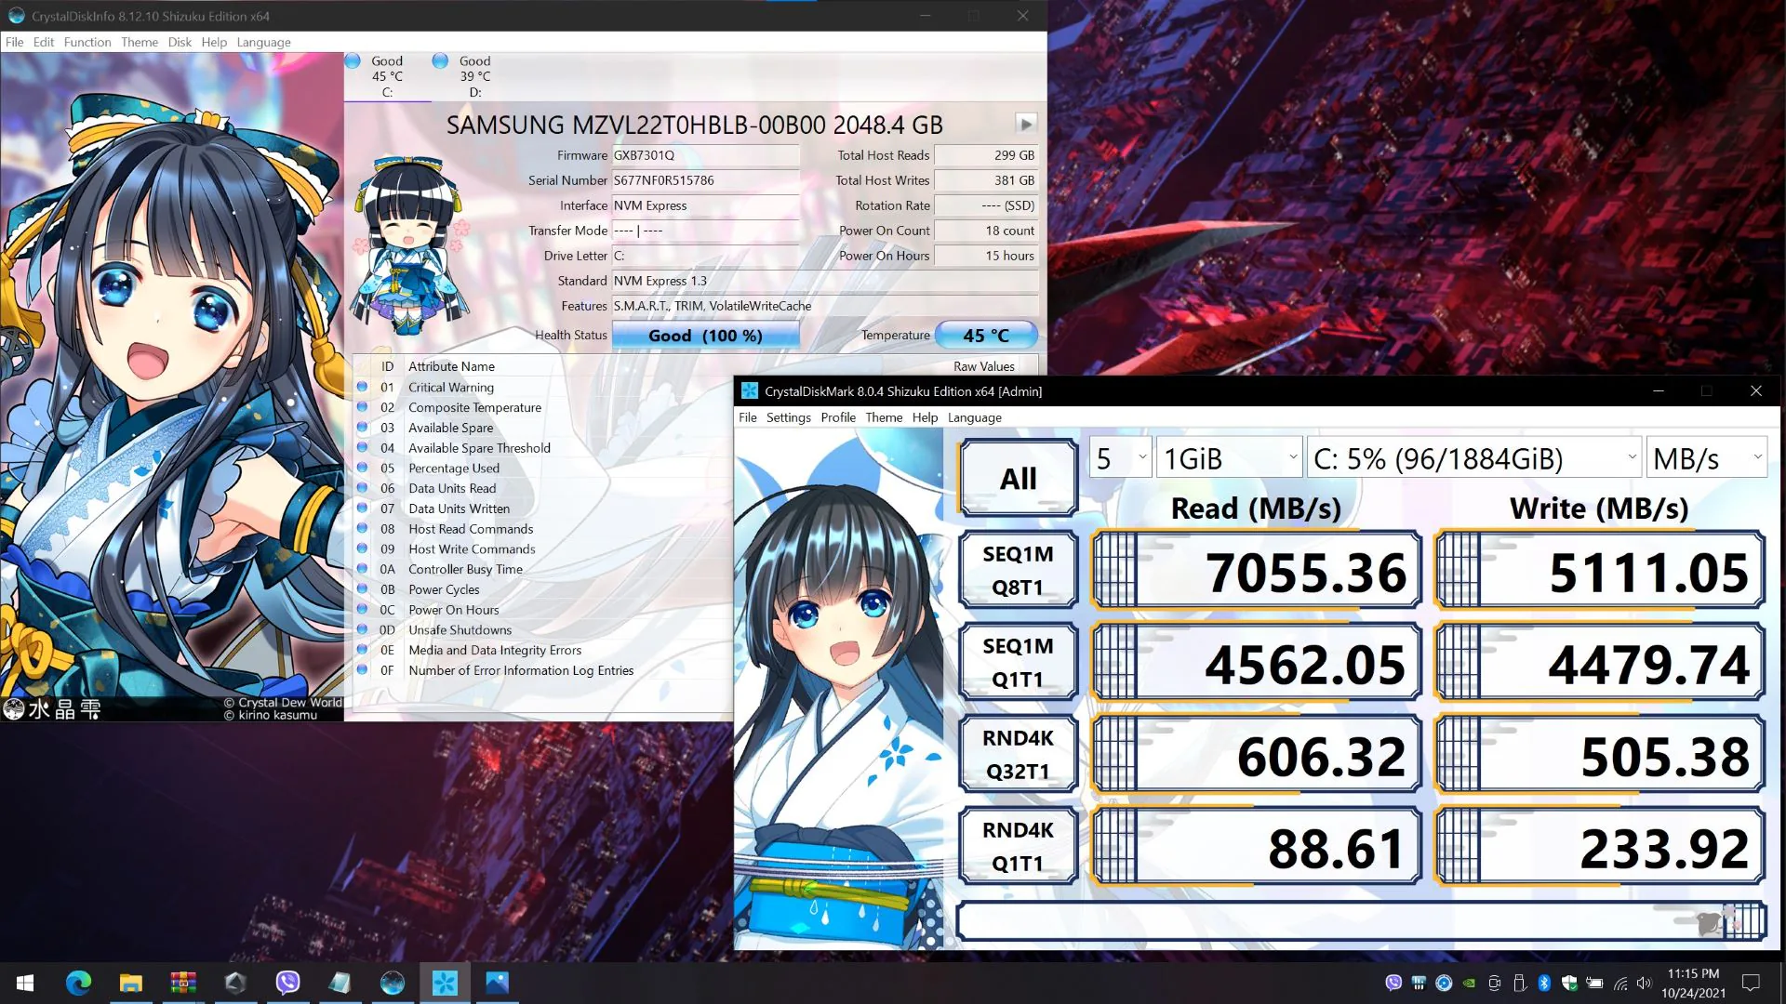The image size is (1786, 1004).
Task: Select disk C: status icon at 45 °C
Action: [353, 61]
